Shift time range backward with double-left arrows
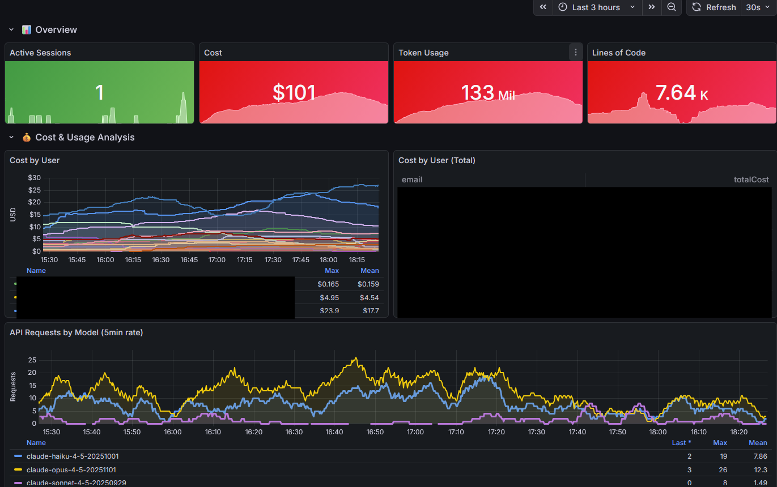 pos(543,7)
